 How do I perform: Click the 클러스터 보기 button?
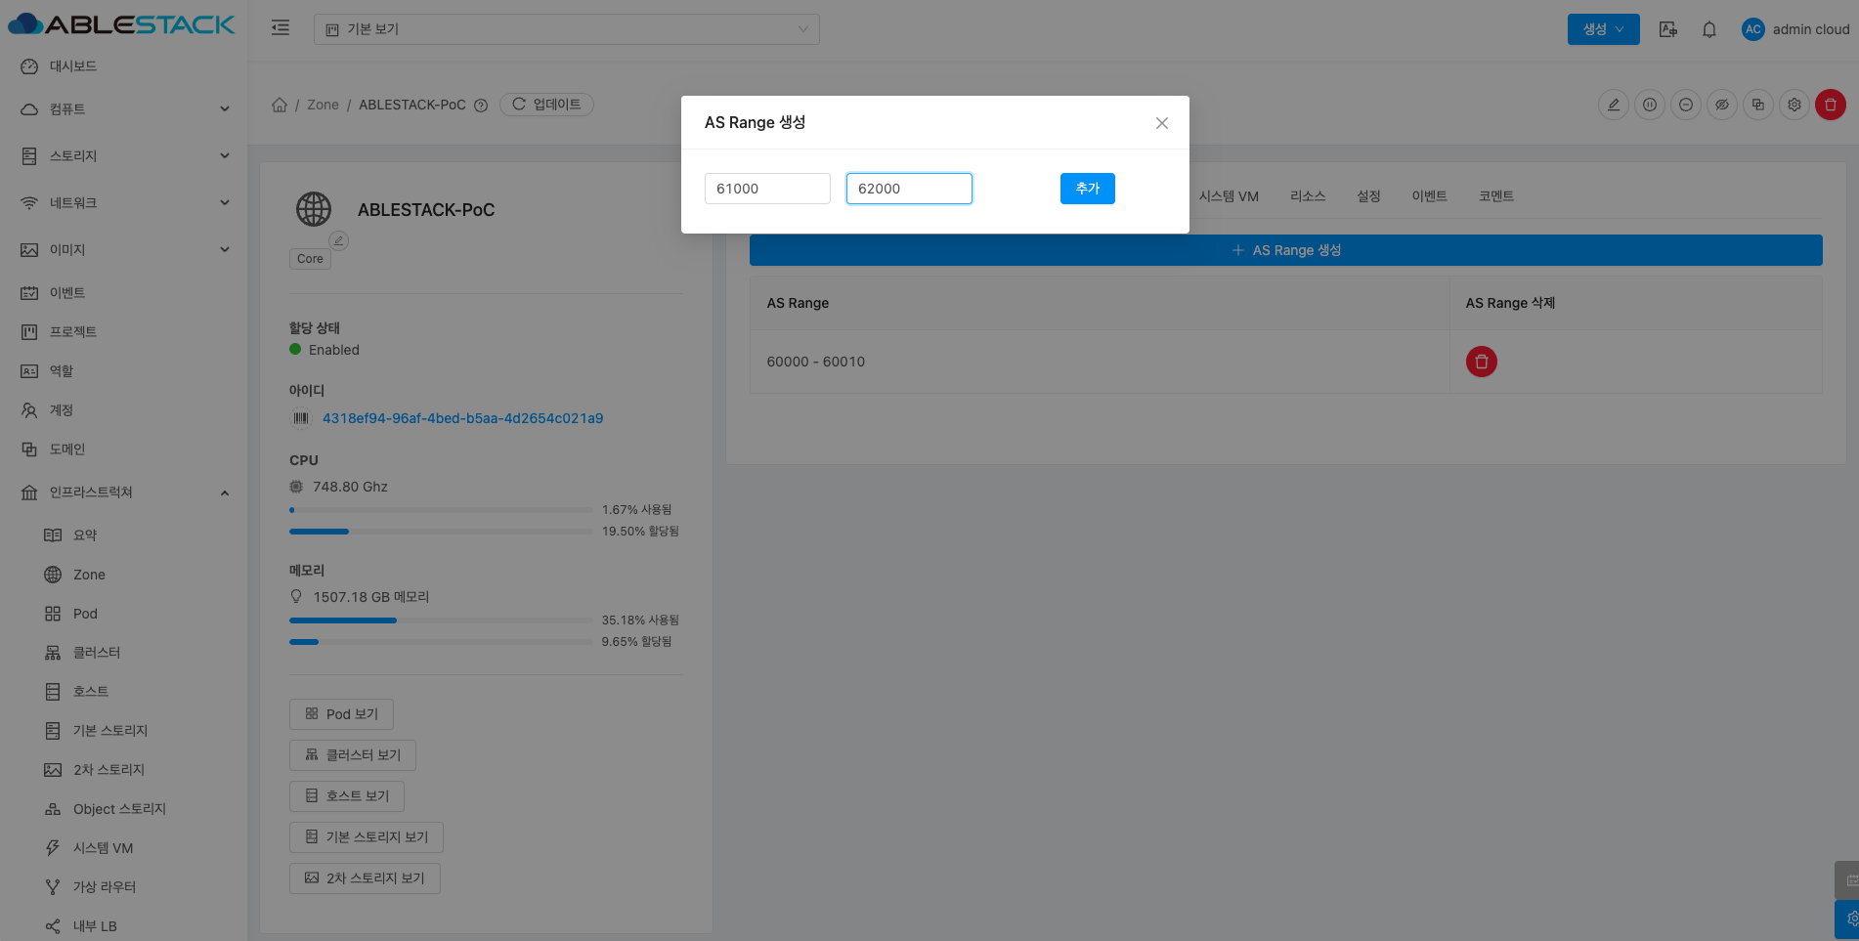(353, 755)
